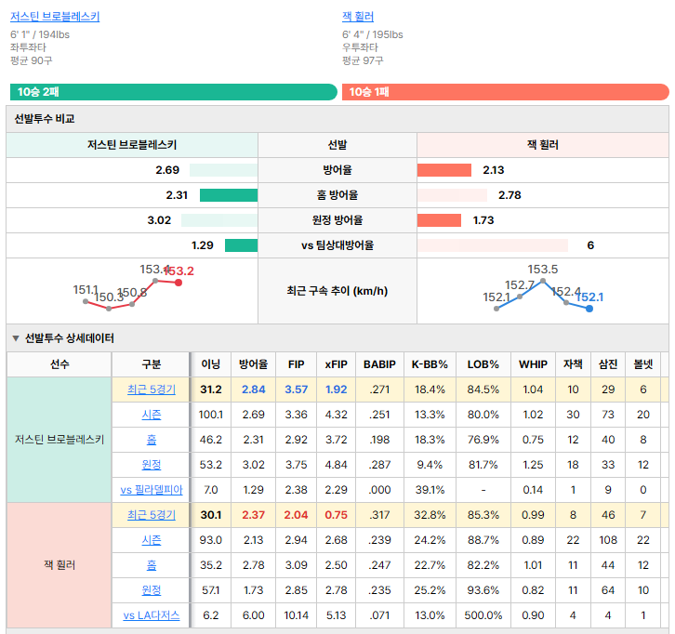Click 500.0% LOB% cell
Image resolution: width=675 pixels, height=634 pixels.
click(483, 615)
